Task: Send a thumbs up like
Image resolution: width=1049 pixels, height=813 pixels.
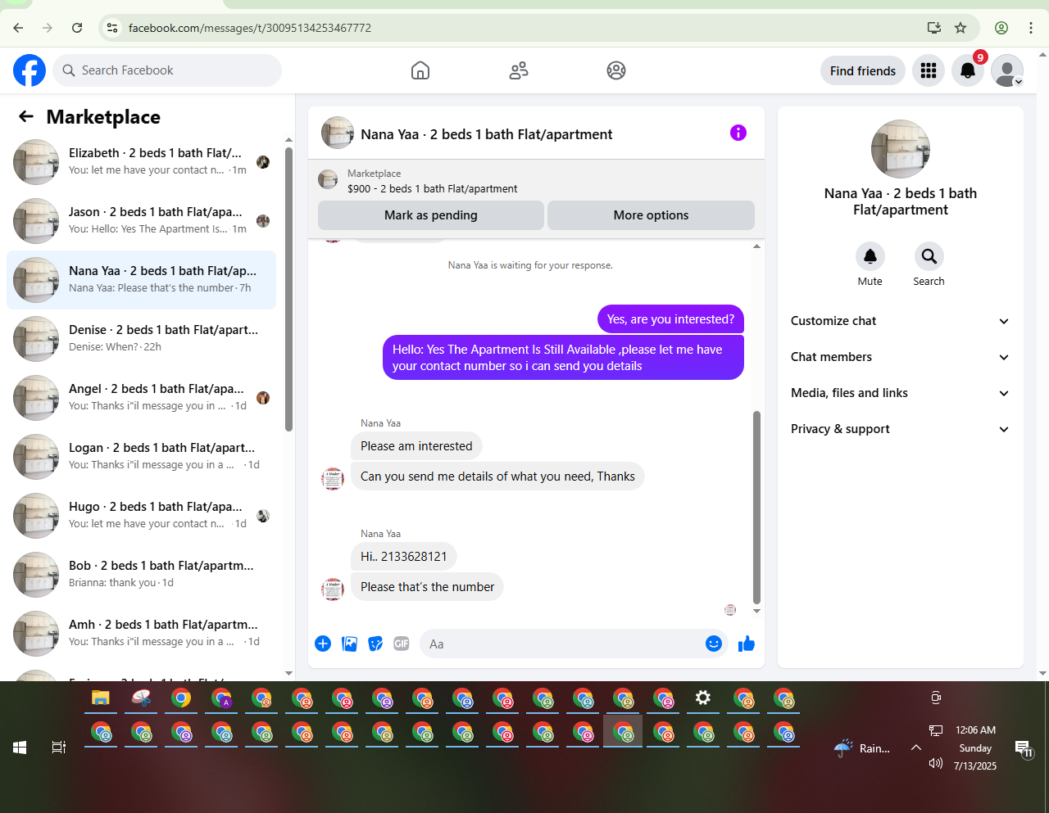Action: click(x=747, y=644)
